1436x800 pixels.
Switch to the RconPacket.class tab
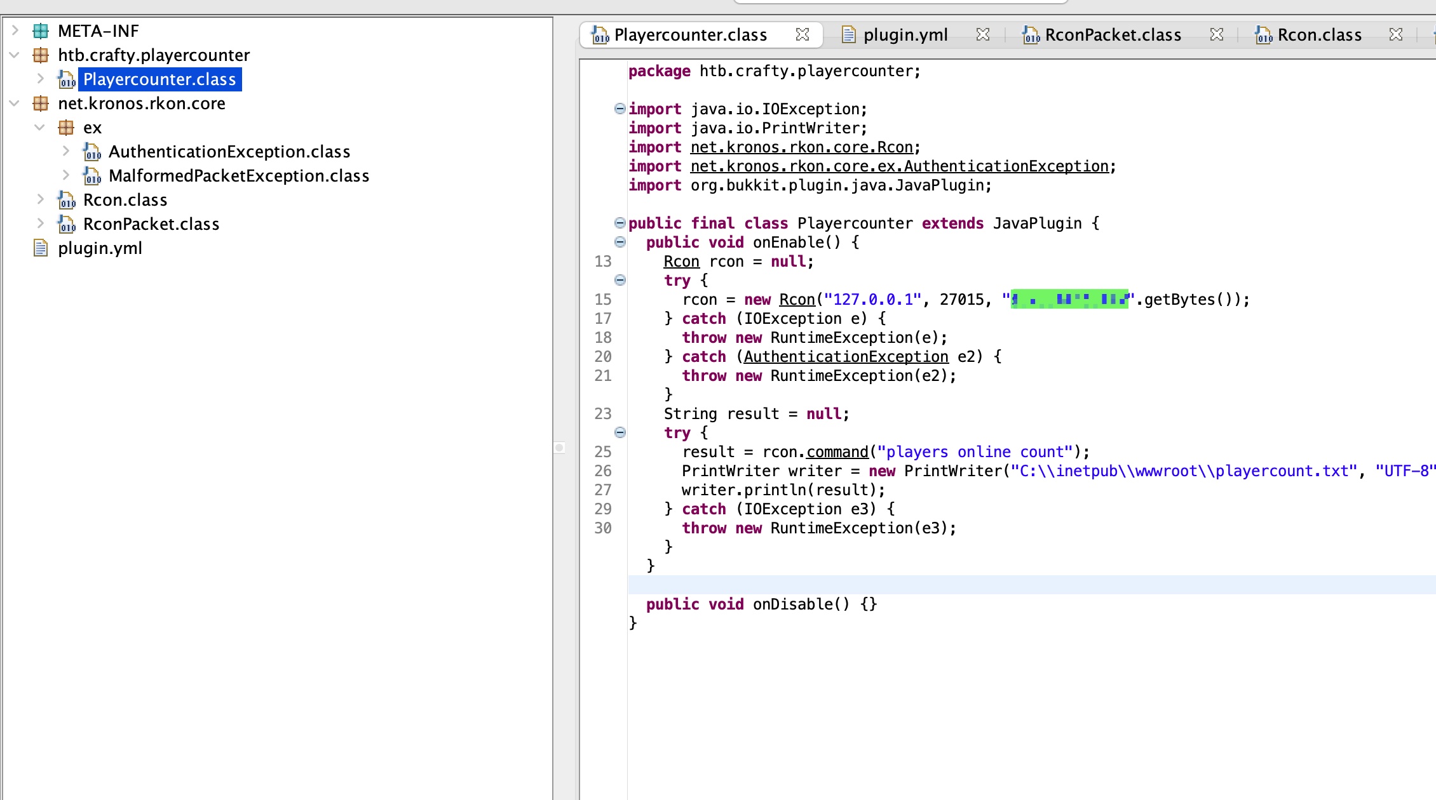[1113, 35]
